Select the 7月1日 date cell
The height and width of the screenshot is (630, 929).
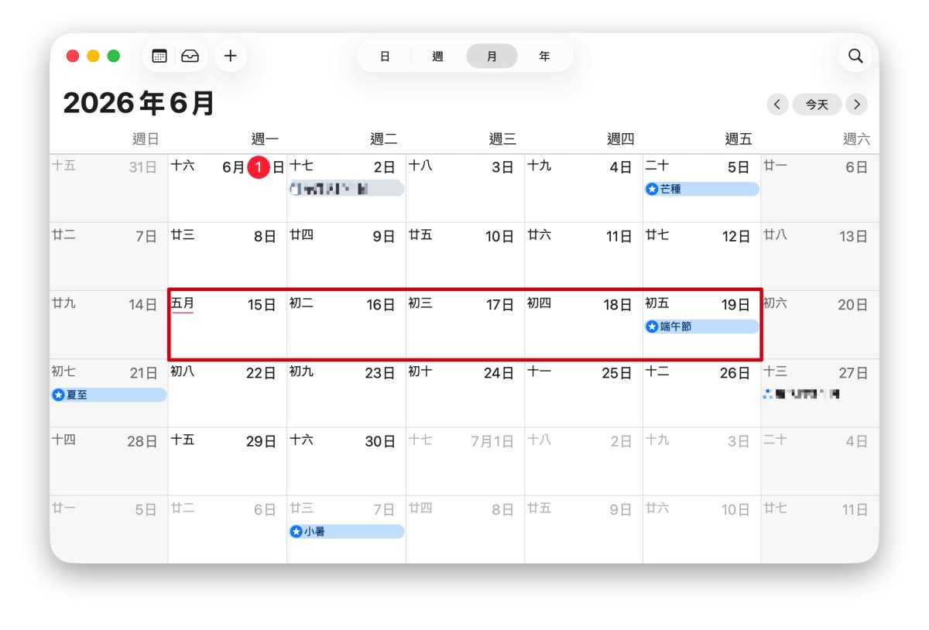pyautogui.click(x=464, y=461)
